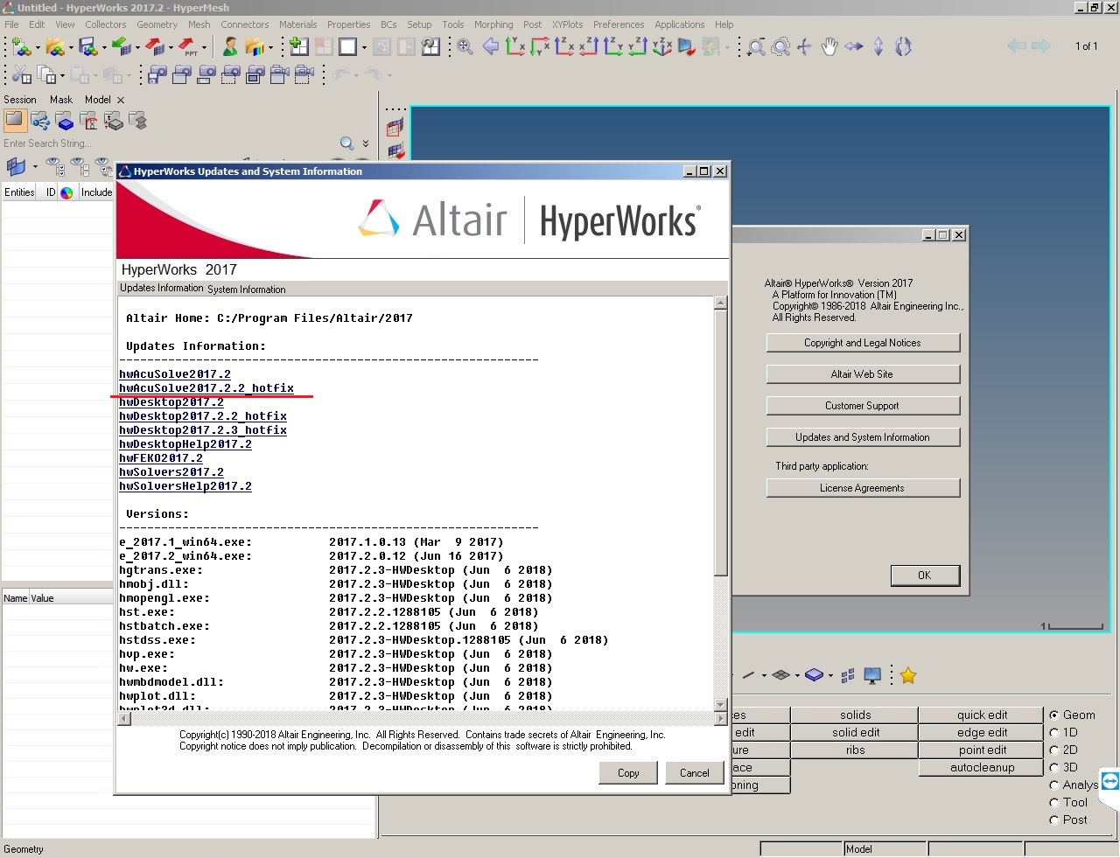Click the Add Page green plus icon
Screen dimensions: 1120x858
298,46
